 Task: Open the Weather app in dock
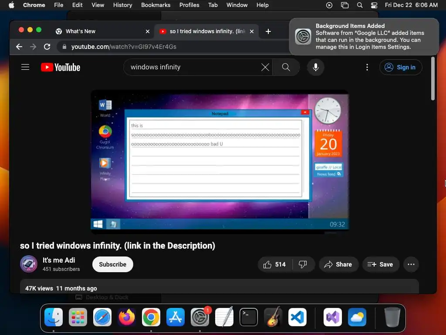(x=357, y=317)
